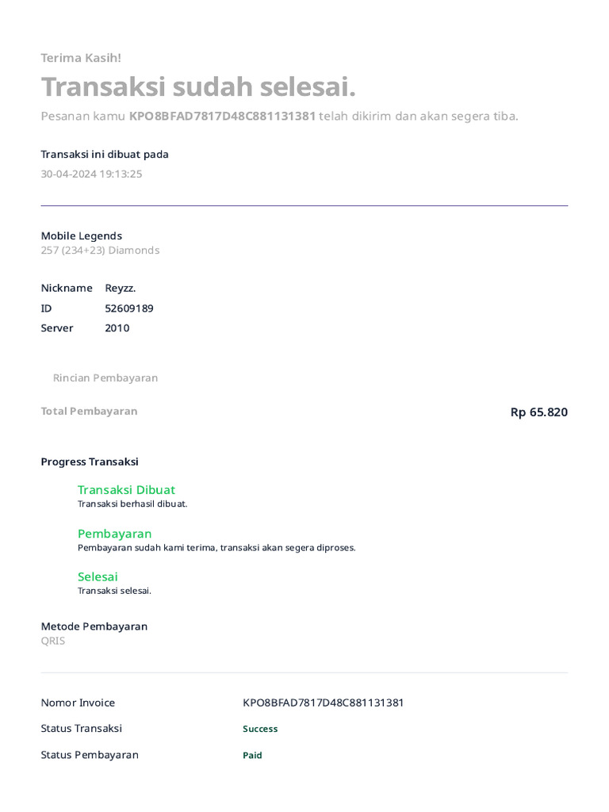Click the Pembayaran progress step
Viewport: 609px width, 812px height.
point(114,534)
